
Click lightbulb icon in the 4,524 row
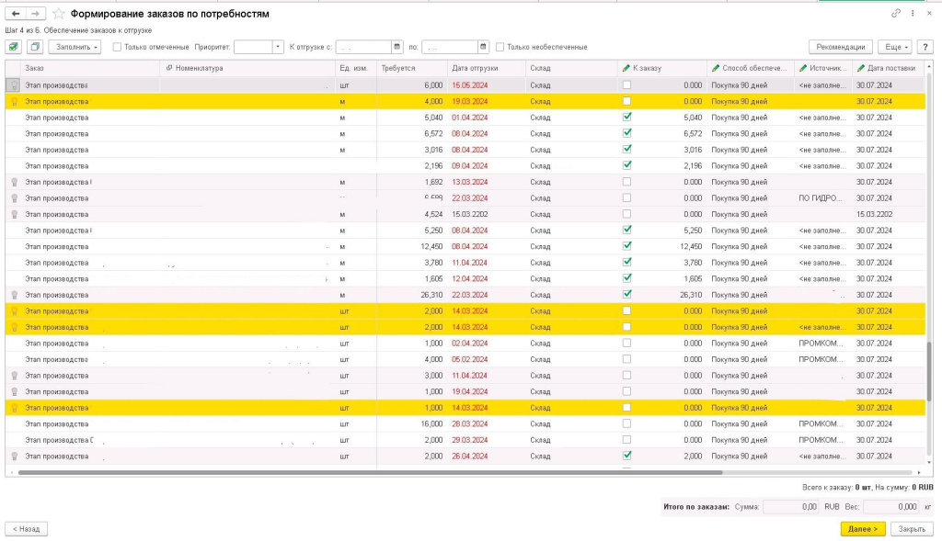pyautogui.click(x=15, y=214)
